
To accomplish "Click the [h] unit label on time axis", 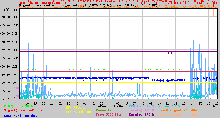I will 214,106.
